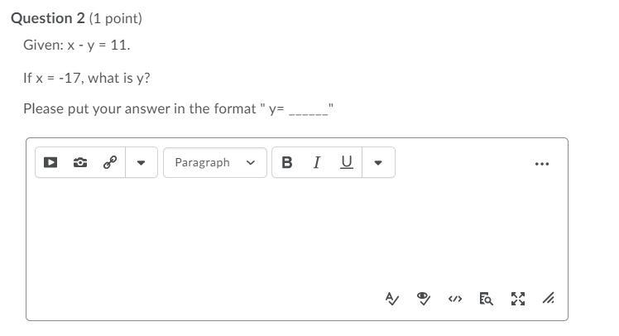Open the accessibility checker icon
The width and height of the screenshot is (619, 336).
click(424, 299)
